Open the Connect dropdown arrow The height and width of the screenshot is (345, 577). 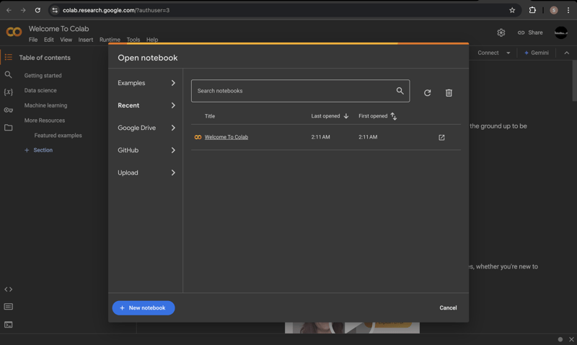(508, 53)
